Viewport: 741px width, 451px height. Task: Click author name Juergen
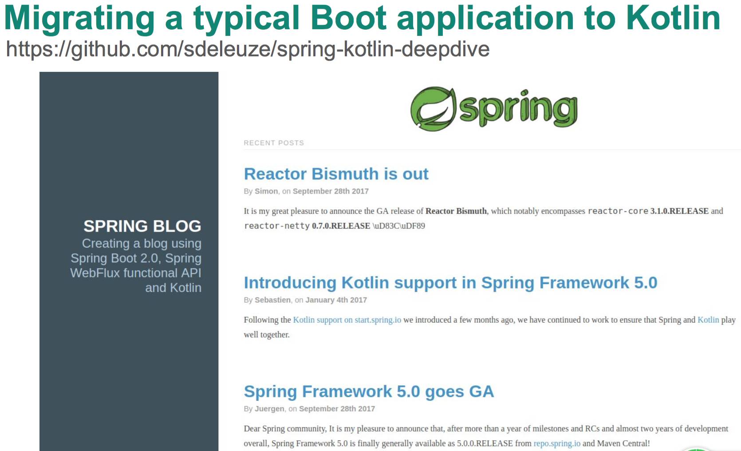point(269,409)
